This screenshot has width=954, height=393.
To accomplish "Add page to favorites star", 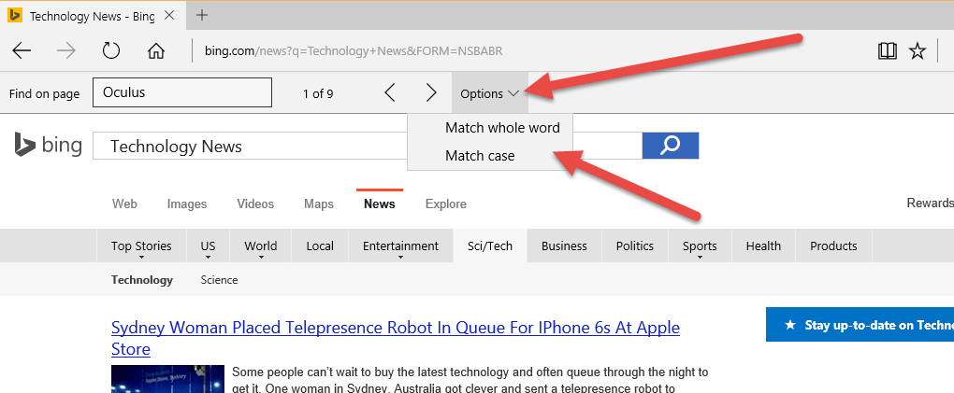I will 918,51.
